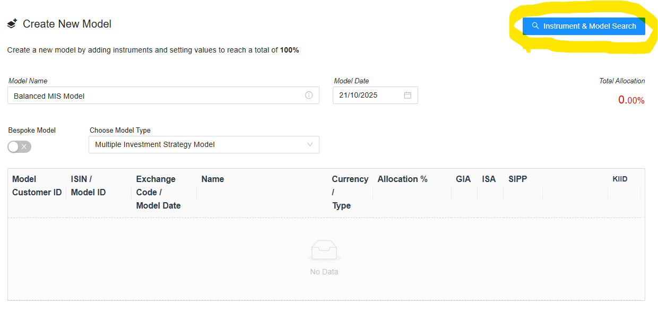Image resolution: width=658 pixels, height=320 pixels.
Task: Click the empty No Data tray icon
Action: click(324, 250)
